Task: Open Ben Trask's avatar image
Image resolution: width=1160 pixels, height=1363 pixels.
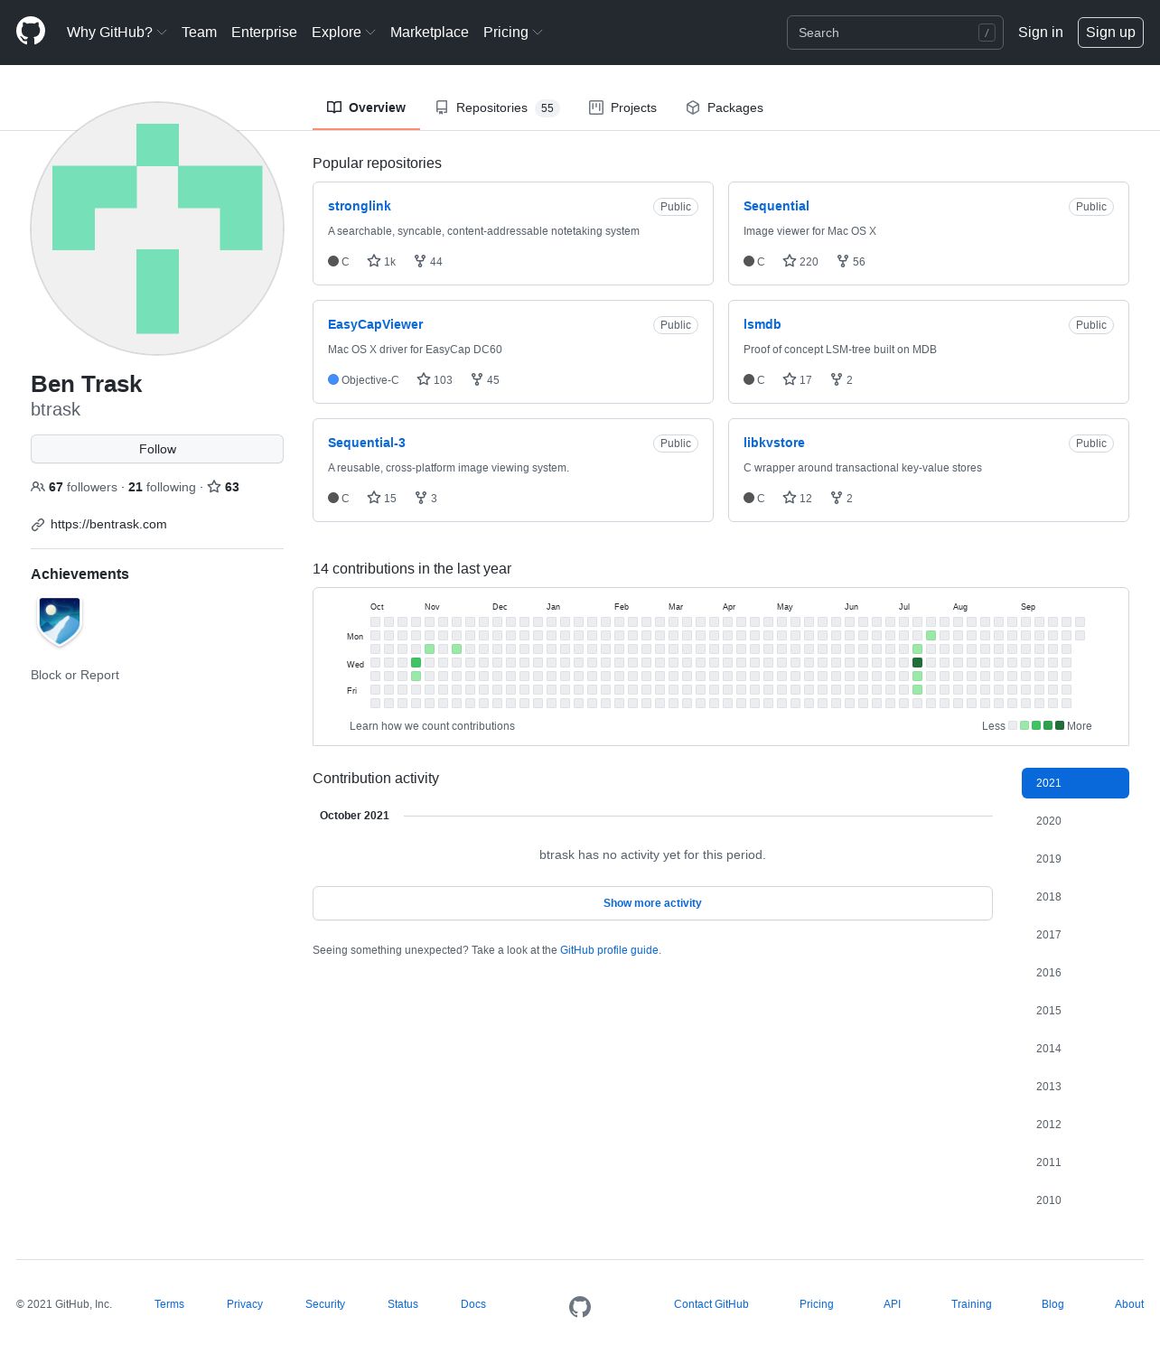Action: 157,229
